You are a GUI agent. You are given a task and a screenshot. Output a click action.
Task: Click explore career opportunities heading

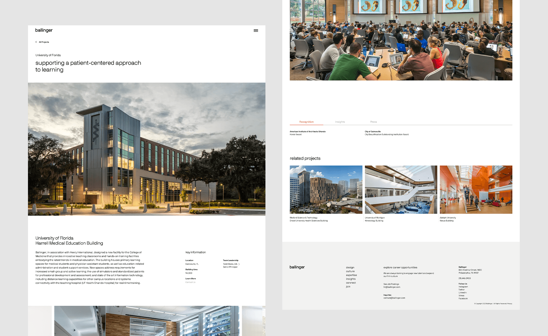tap(400, 268)
